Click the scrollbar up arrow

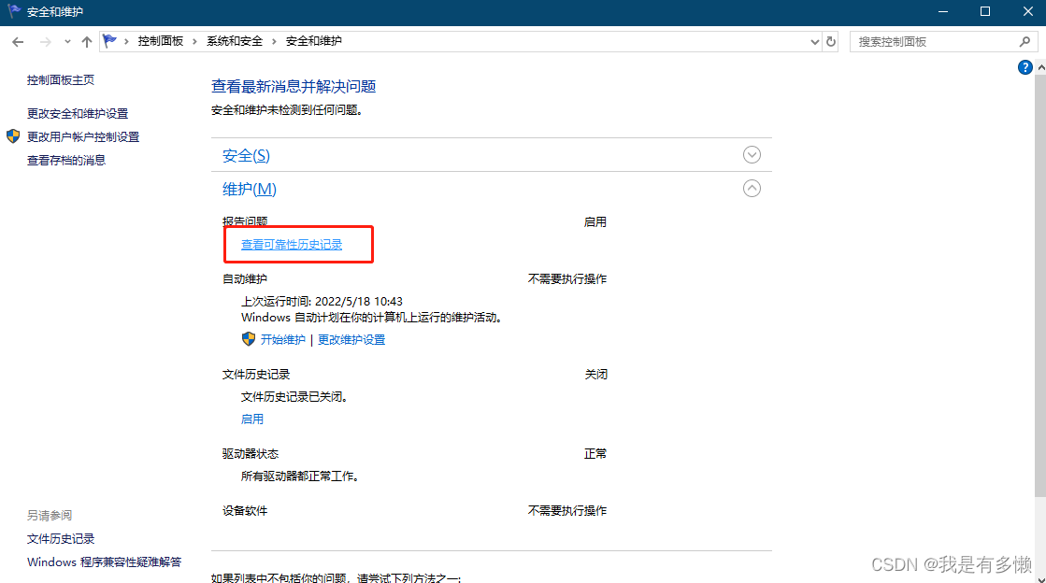[x=1040, y=67]
